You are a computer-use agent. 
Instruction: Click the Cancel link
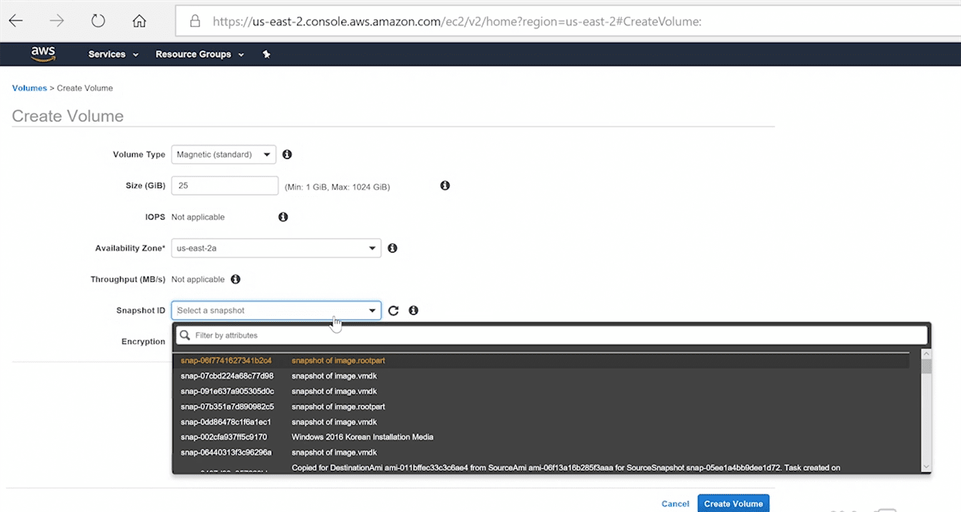tap(675, 503)
